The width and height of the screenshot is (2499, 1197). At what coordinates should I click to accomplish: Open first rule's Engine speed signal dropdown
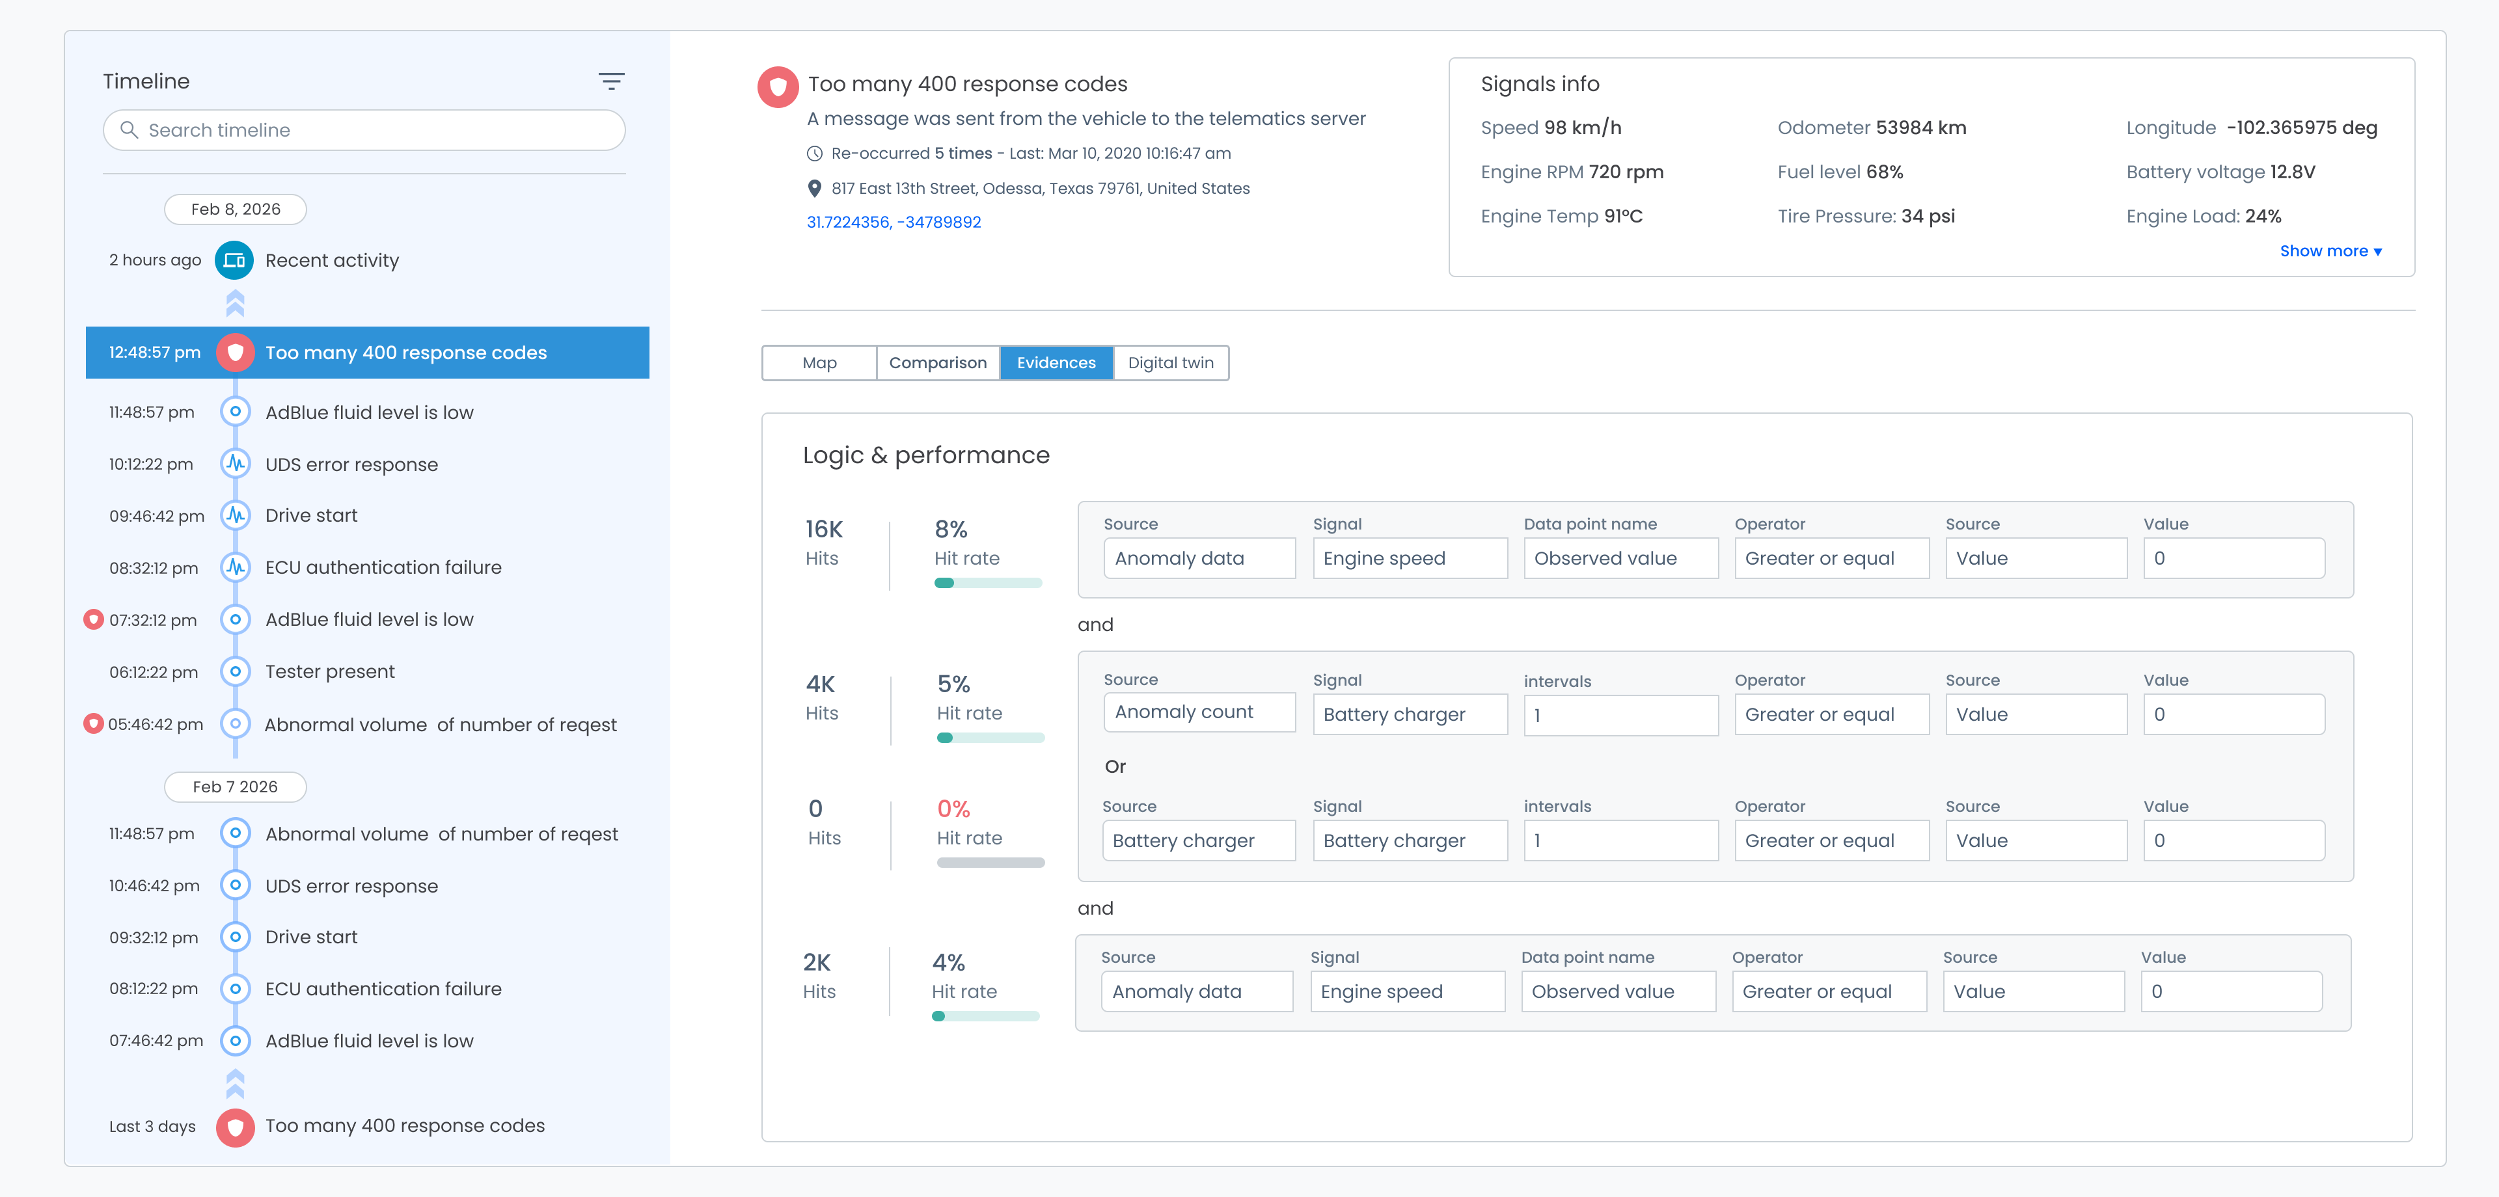coord(1410,559)
